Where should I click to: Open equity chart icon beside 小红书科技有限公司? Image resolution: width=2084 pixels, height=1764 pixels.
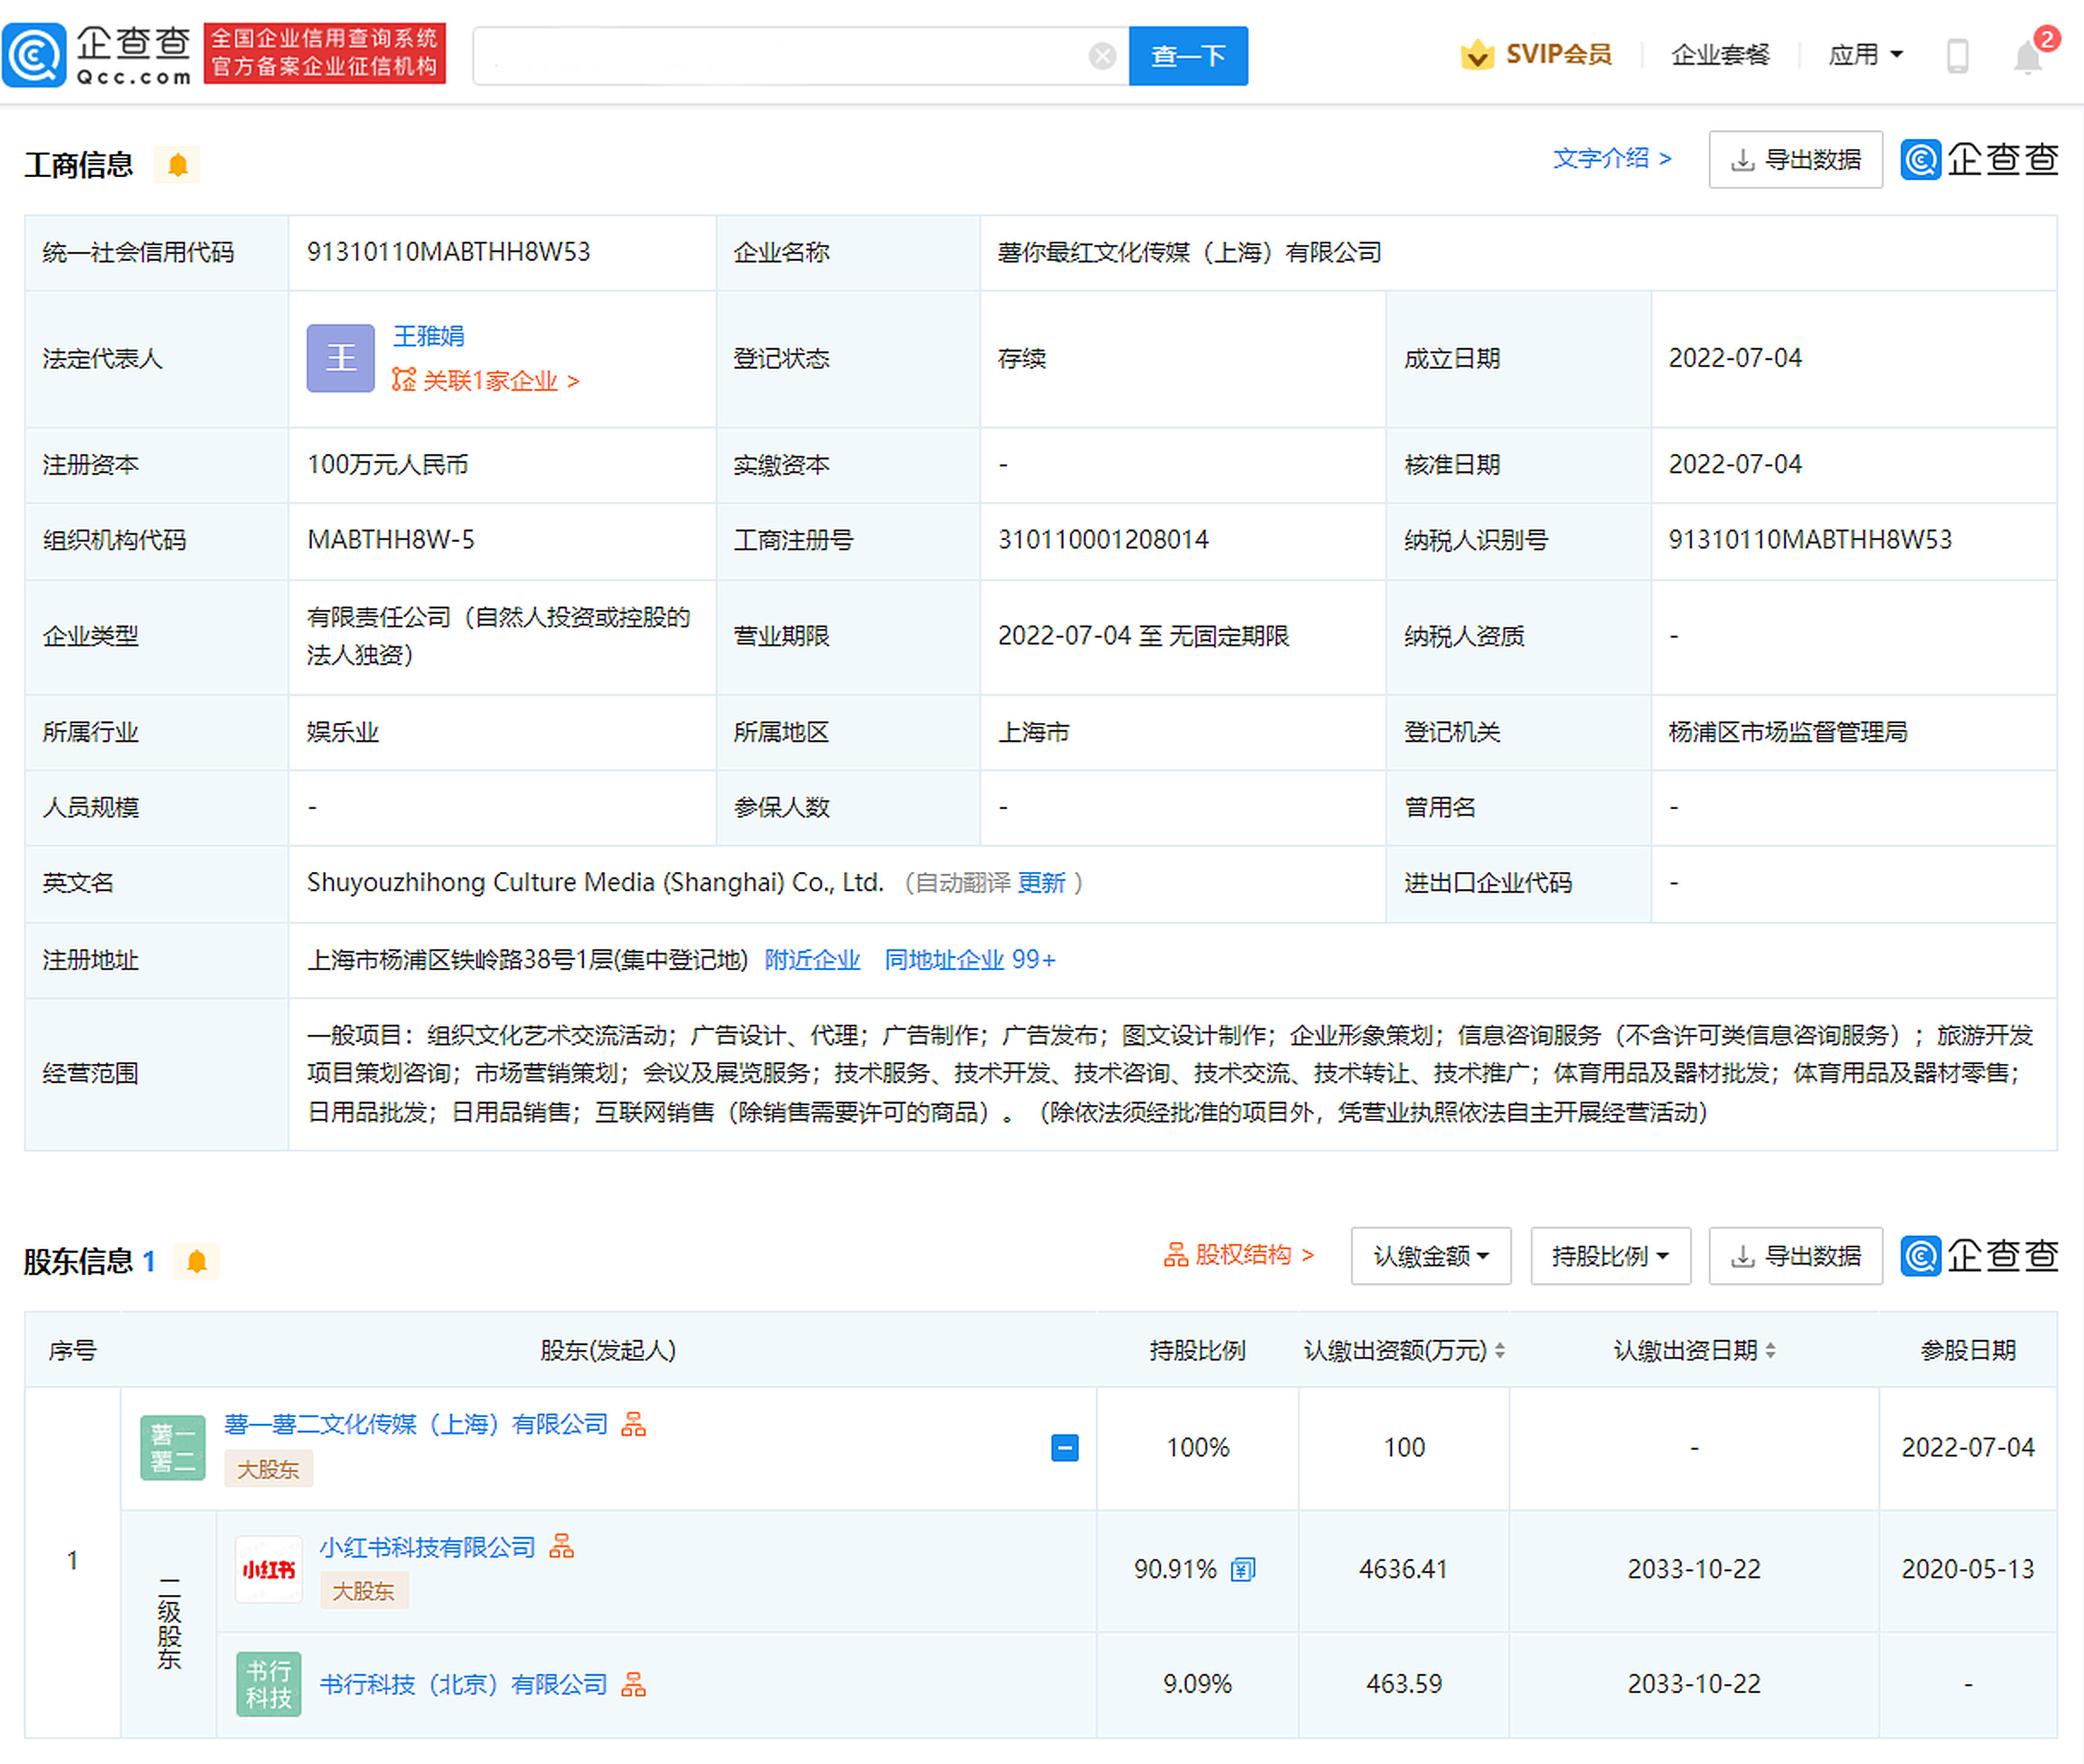[x=562, y=1546]
